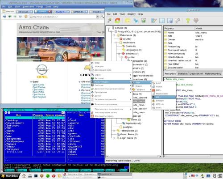The height and width of the screenshot is (179, 223).
Task: Select the /Development row in Midnight Commander
Action: [34, 123]
